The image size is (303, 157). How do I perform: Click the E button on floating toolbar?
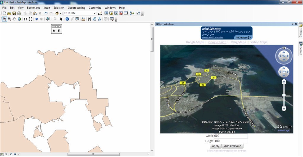(59, 31)
